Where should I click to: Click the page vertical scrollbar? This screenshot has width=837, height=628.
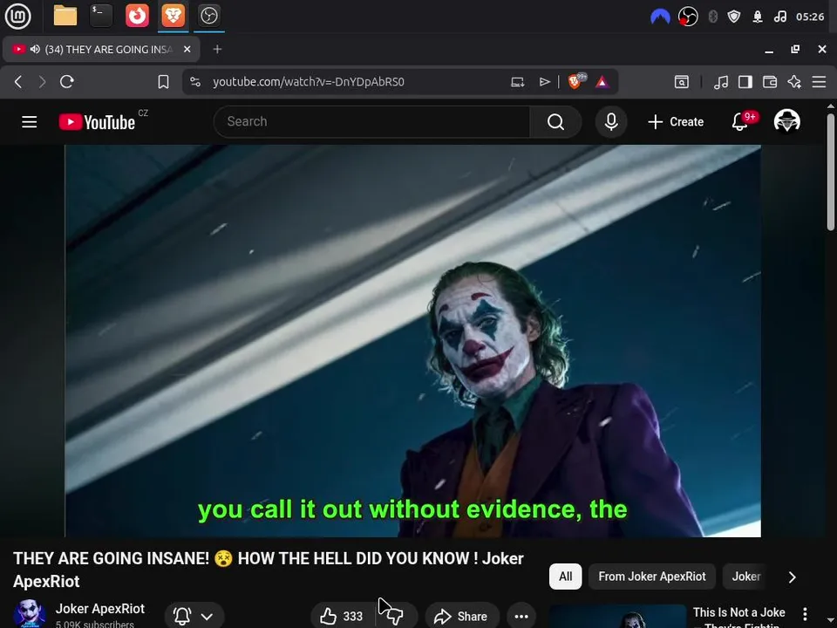tap(831, 172)
